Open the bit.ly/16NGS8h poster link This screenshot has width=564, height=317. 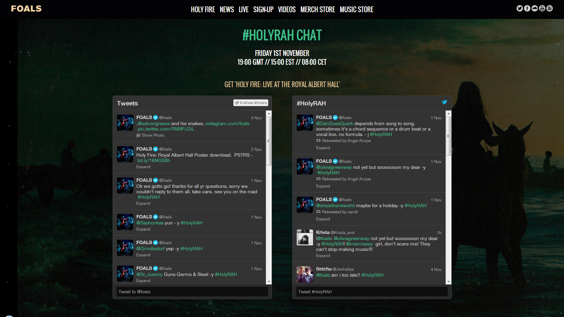click(154, 160)
